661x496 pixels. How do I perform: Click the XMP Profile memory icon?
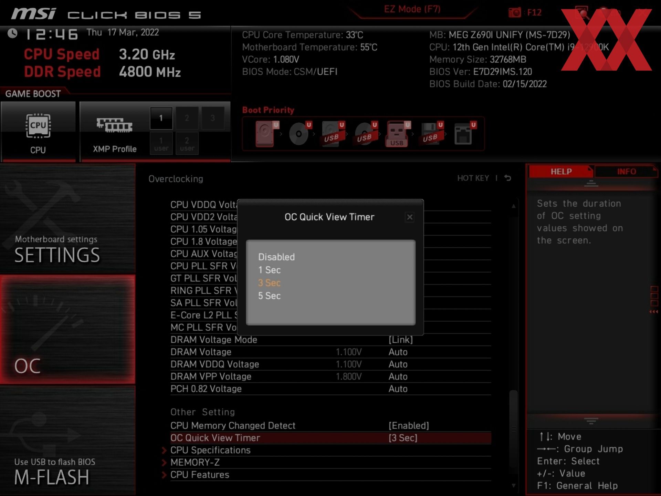[114, 125]
